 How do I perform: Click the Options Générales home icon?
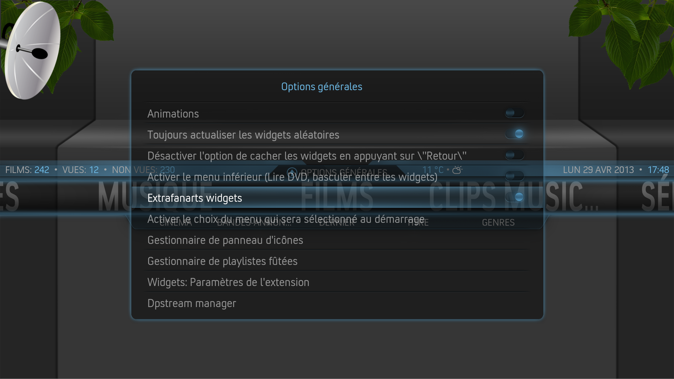292,172
